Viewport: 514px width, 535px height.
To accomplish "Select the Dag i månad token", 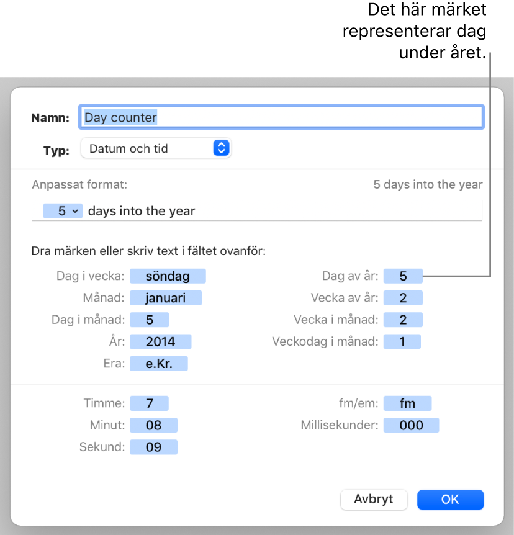I will pyautogui.click(x=149, y=320).
